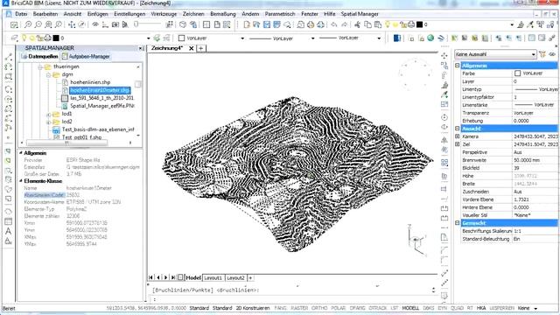Click the look-from compass widget in drawing

415,74
